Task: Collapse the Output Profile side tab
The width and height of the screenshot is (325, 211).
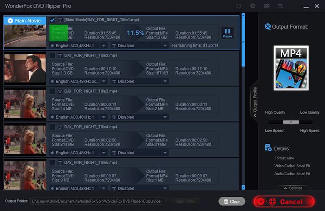Action: [x=254, y=102]
